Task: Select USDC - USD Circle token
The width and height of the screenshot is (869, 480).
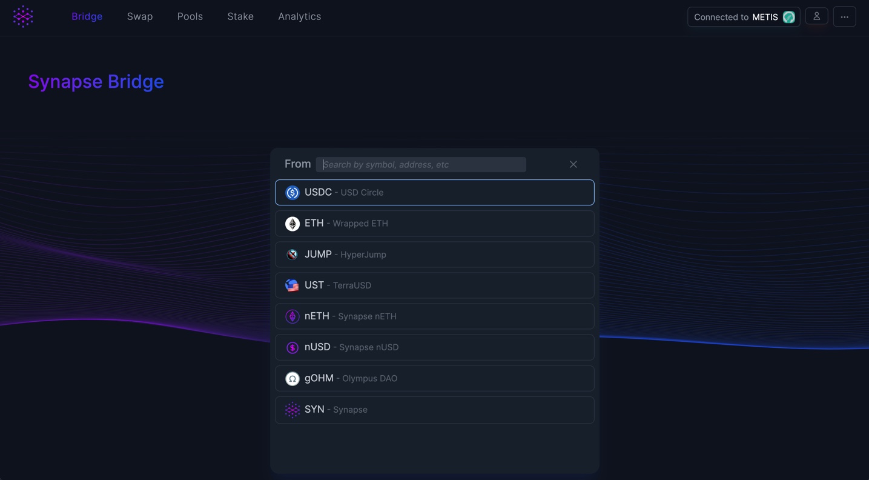Action: [x=435, y=192]
